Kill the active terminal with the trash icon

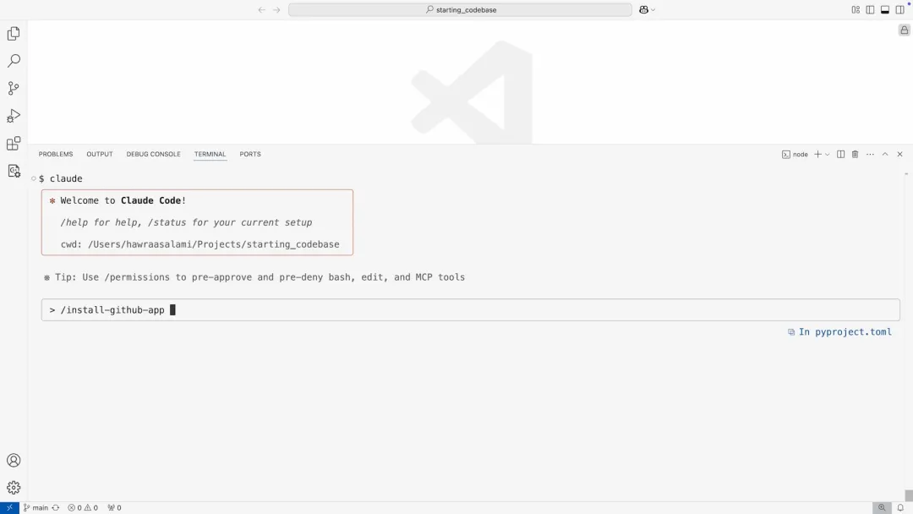point(856,154)
